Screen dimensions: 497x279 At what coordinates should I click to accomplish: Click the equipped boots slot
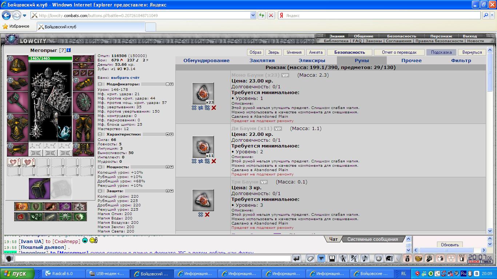pos(83,149)
